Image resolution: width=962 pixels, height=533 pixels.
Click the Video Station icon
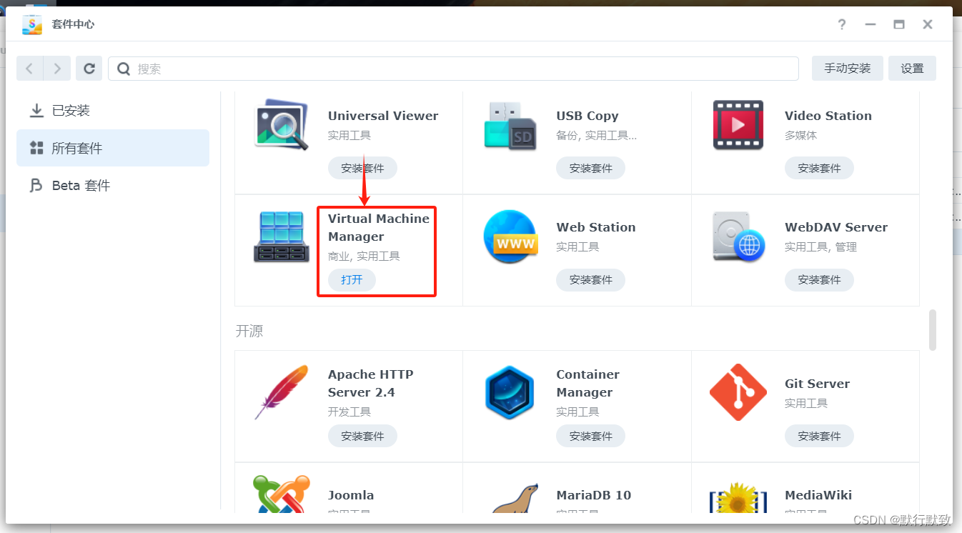(x=738, y=125)
